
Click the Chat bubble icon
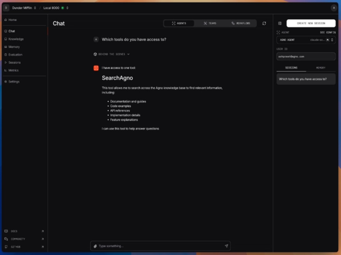(x=6, y=31)
